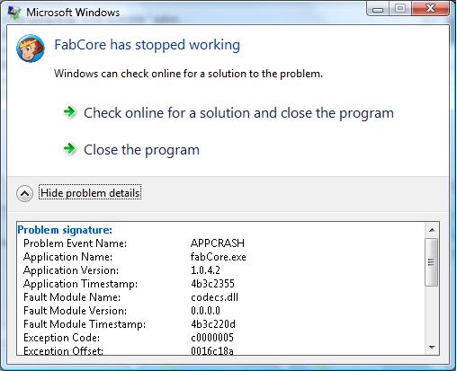Click the Problem signature heading

(65, 230)
